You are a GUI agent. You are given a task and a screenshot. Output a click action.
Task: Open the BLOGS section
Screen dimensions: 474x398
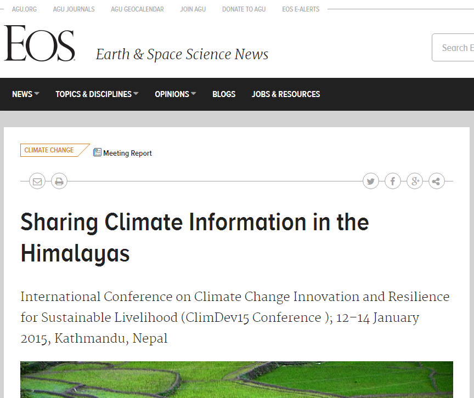[224, 94]
